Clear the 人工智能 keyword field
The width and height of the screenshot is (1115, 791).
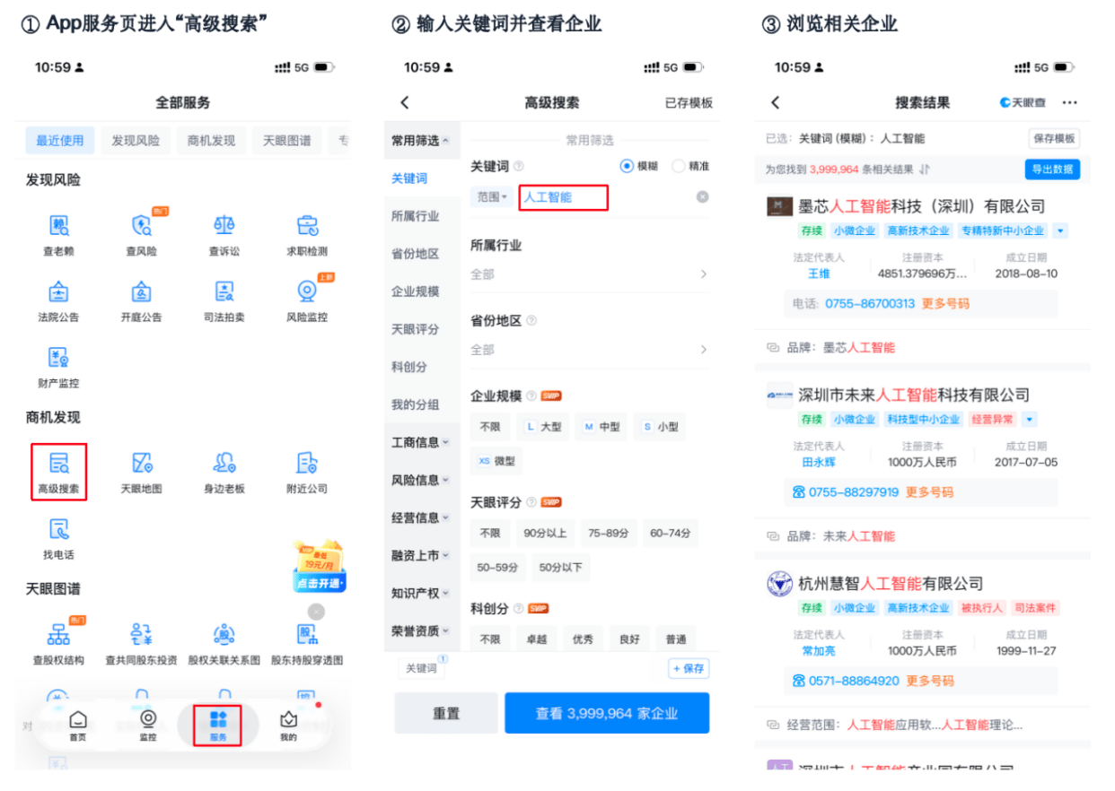(702, 196)
